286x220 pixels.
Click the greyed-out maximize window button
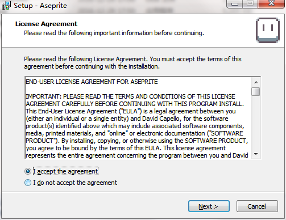250,3
